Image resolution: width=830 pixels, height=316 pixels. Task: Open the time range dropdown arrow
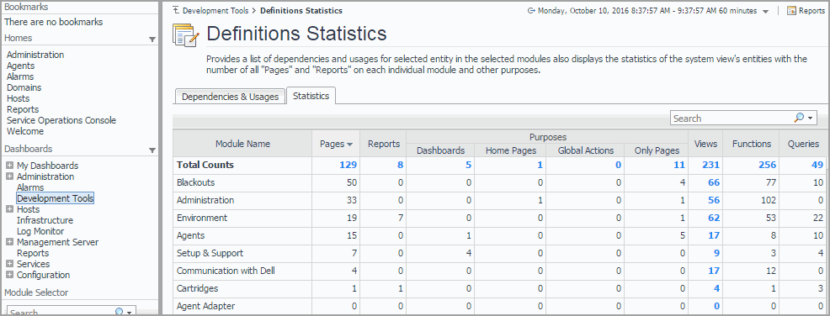(765, 12)
